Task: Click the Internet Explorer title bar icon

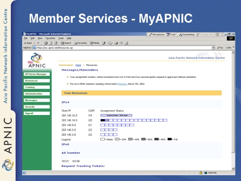Action: click(x=24, y=34)
